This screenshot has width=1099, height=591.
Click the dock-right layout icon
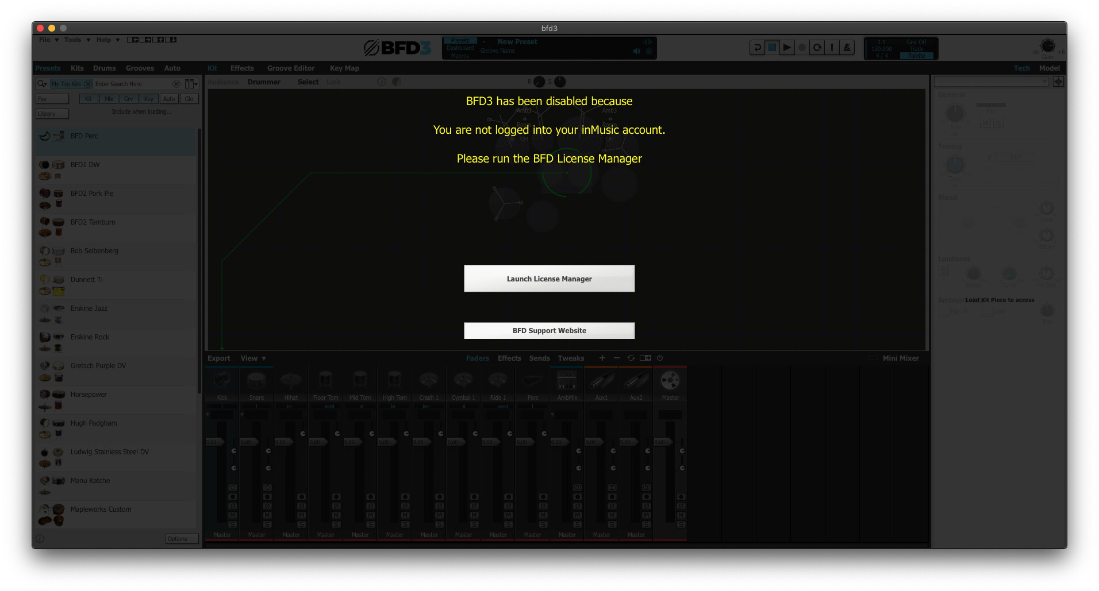pyautogui.click(x=145, y=40)
